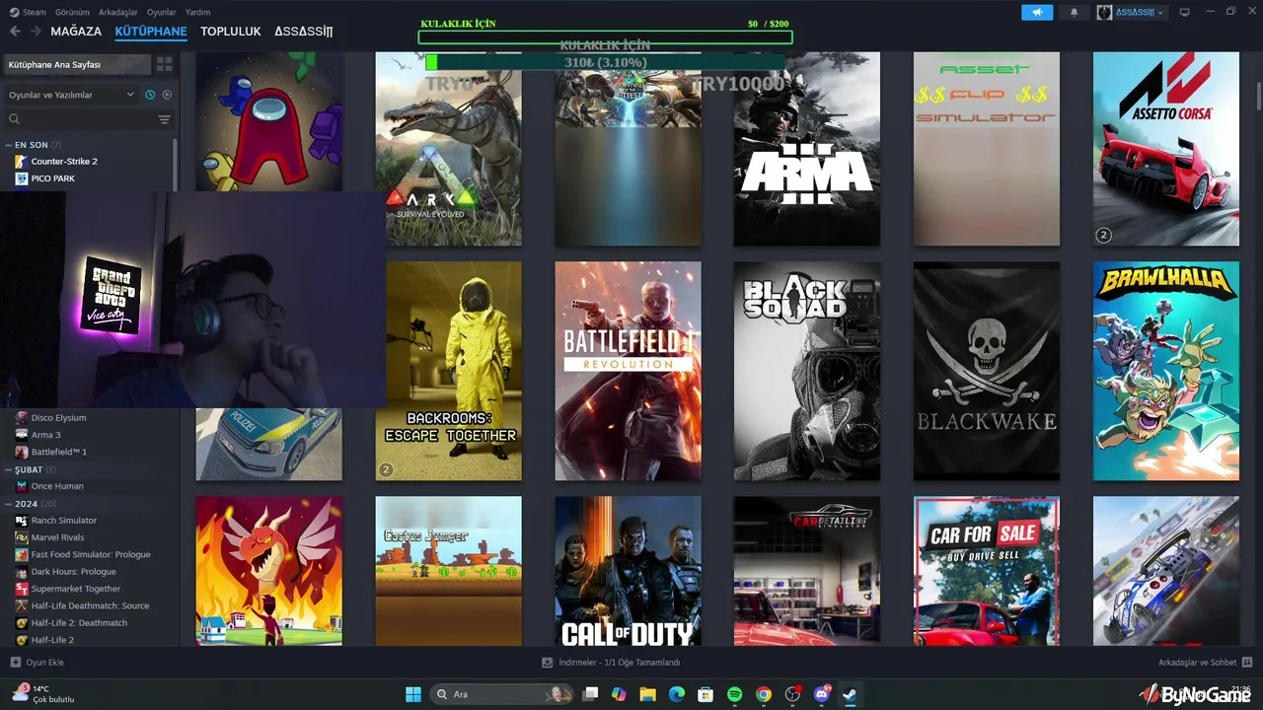Open Oyunlar ve Yazılımlar dropdown
The width and height of the screenshot is (1263, 710).
[71, 95]
